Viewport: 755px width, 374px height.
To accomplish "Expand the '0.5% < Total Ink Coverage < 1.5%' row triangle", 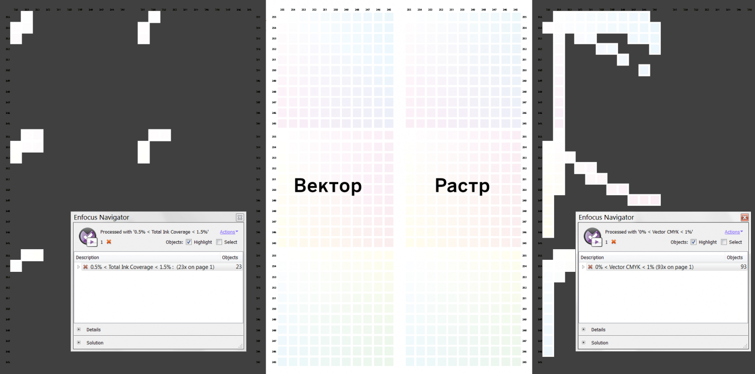I will (x=79, y=267).
